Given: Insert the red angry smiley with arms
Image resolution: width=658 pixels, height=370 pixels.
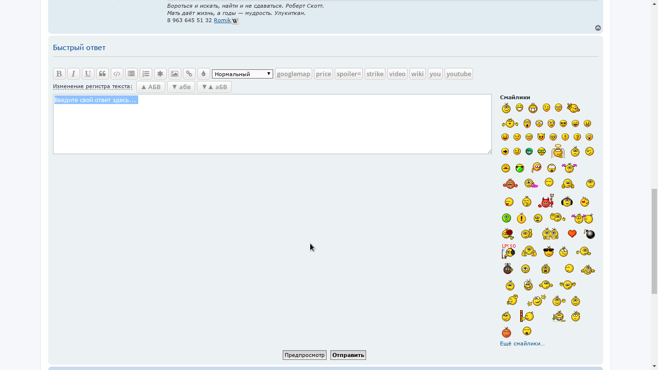Looking at the screenshot, I should pyautogui.click(x=510, y=184).
